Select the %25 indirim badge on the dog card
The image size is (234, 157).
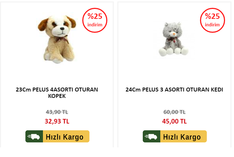95,20
